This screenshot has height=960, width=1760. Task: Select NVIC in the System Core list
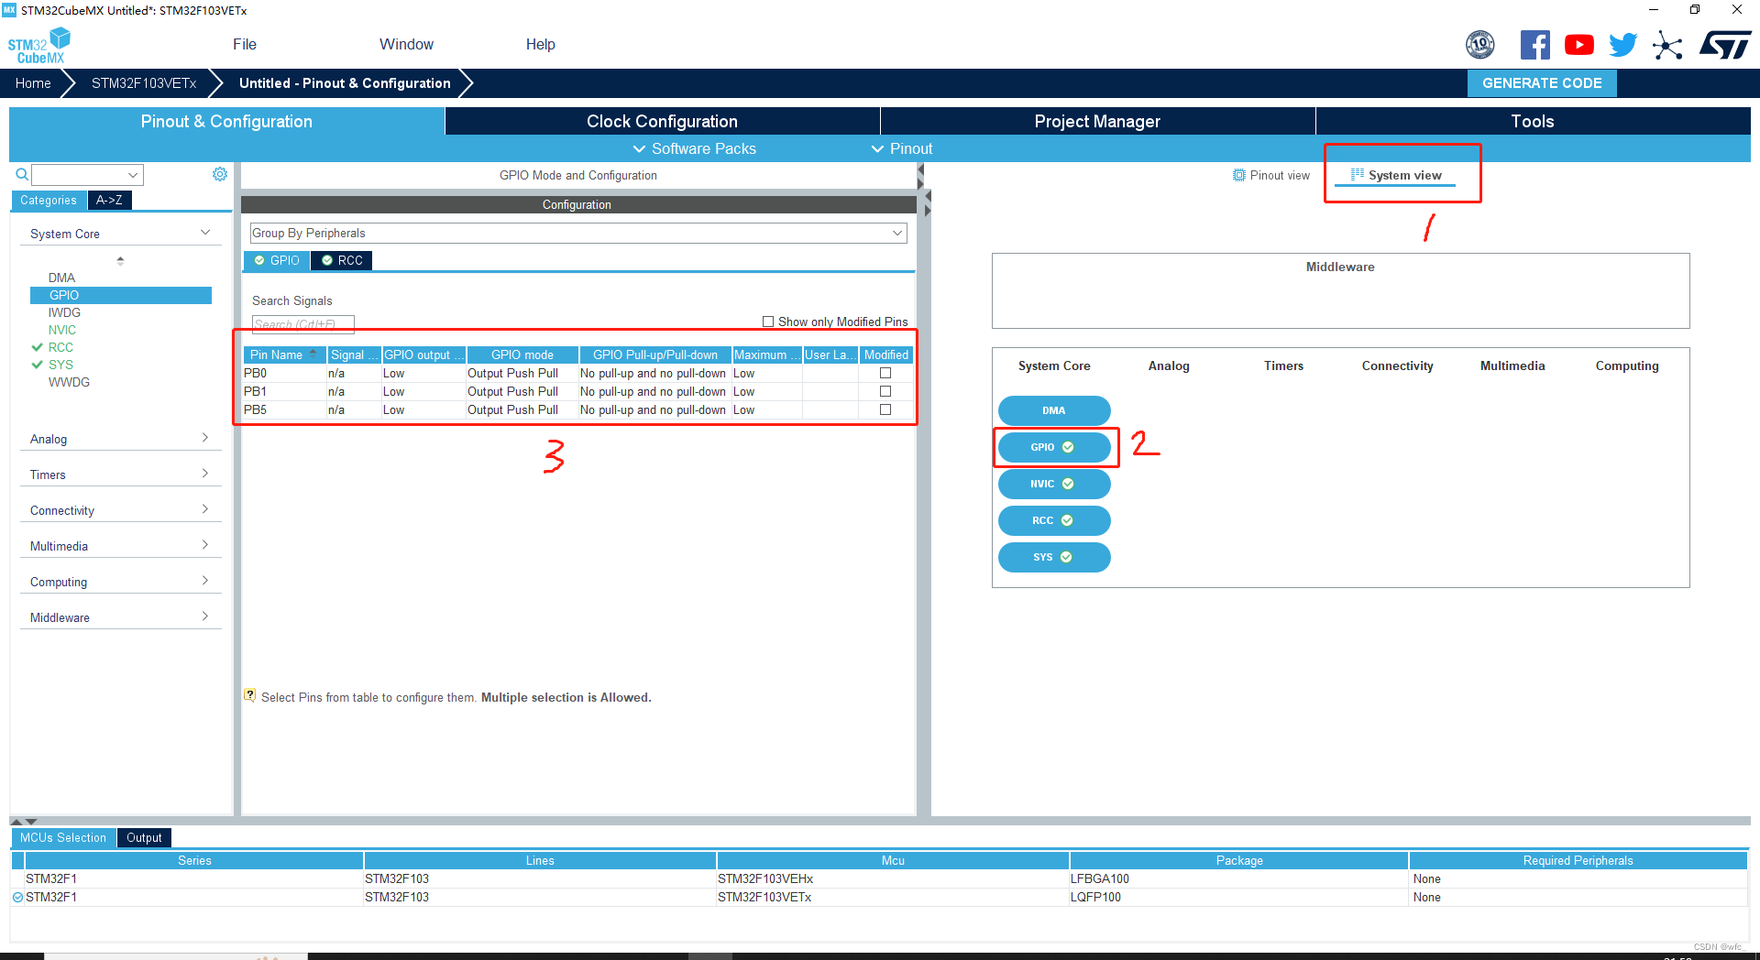click(x=62, y=330)
